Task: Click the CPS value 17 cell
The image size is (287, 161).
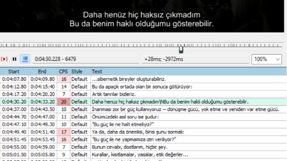Action: tap(63, 132)
